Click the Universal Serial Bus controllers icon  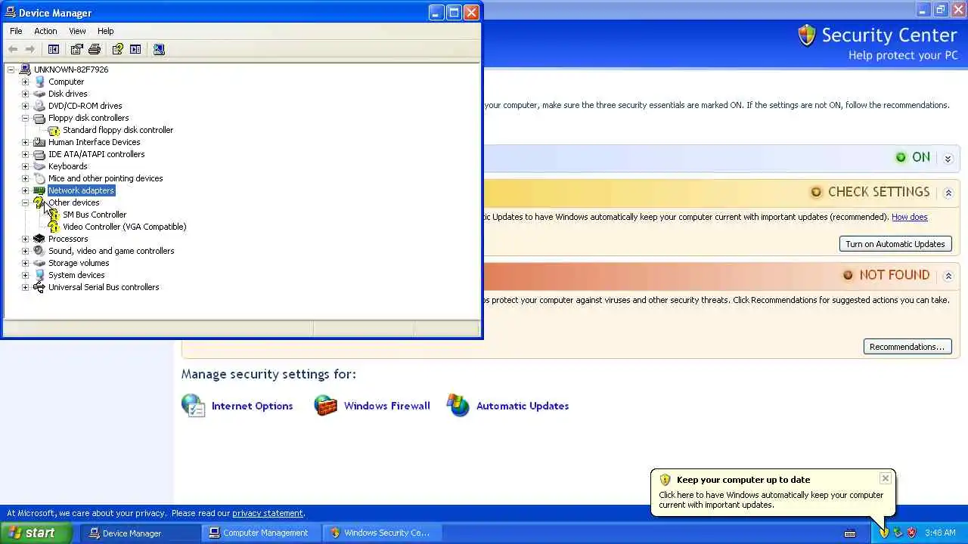pyautogui.click(x=39, y=287)
